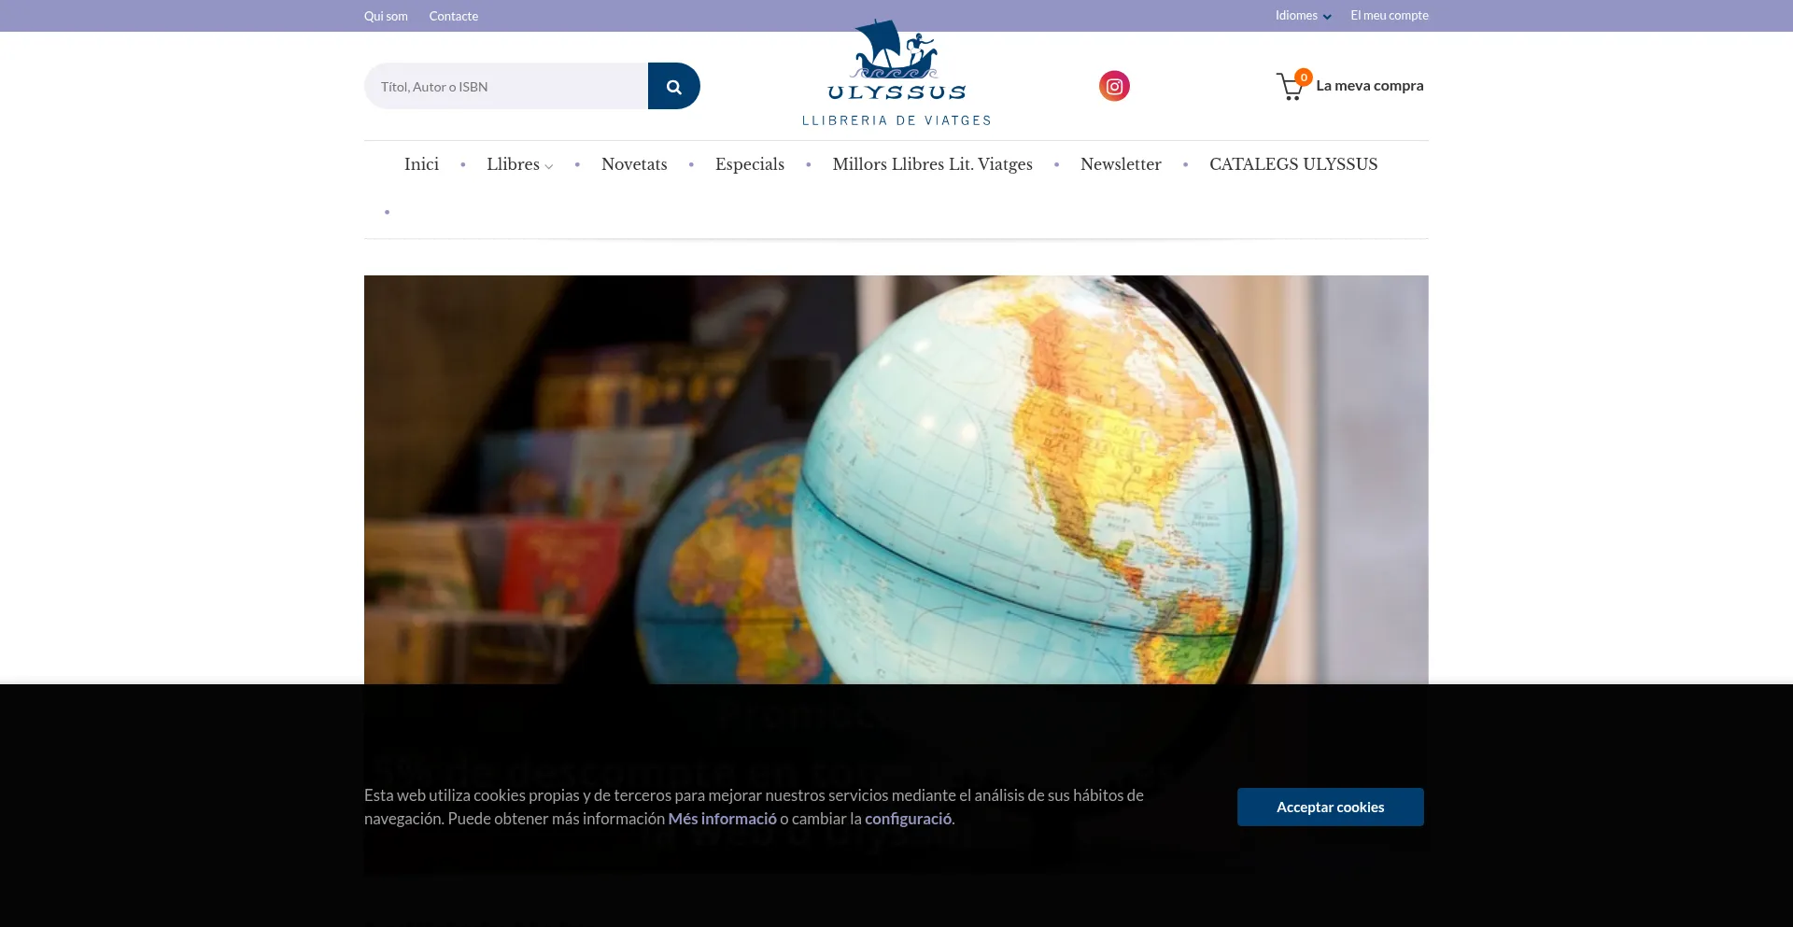The height and width of the screenshot is (927, 1793).
Task: Open El meu compte link
Action: click(1390, 16)
